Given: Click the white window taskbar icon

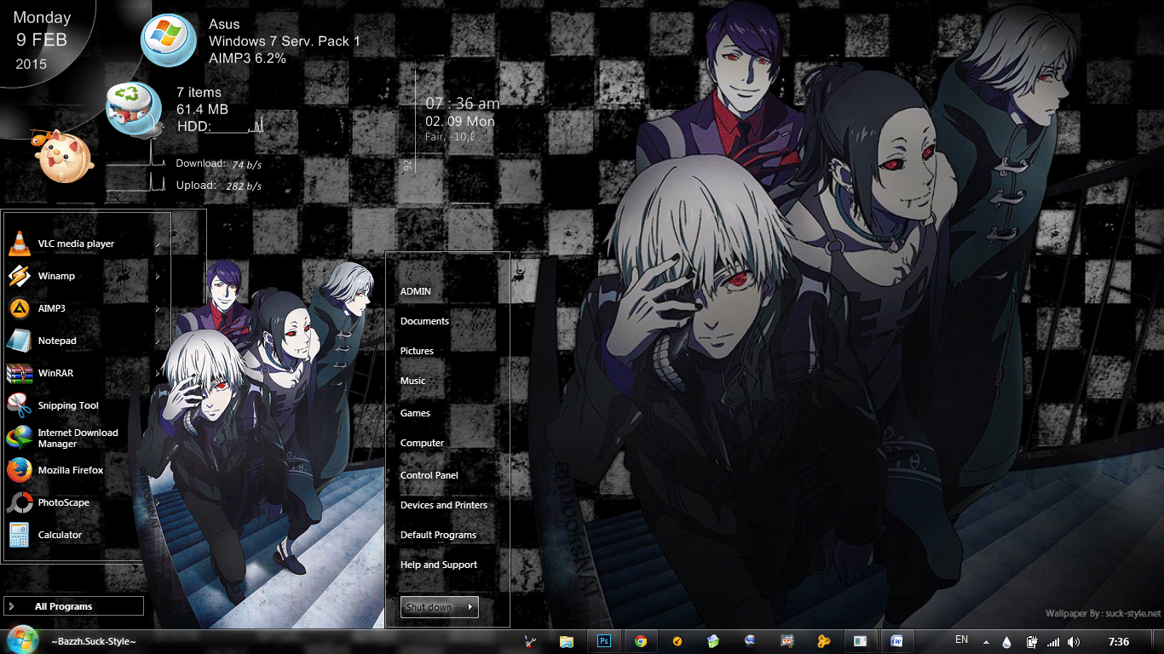Looking at the screenshot, I should pos(860,641).
